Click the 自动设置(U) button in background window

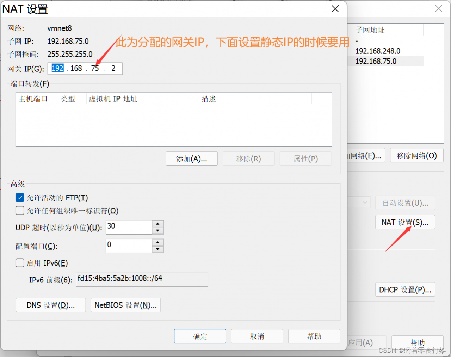pos(405,203)
